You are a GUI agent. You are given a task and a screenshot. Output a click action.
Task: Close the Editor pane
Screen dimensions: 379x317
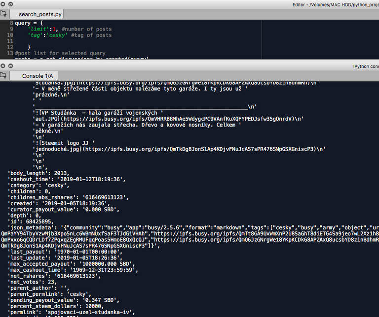click(3, 4)
